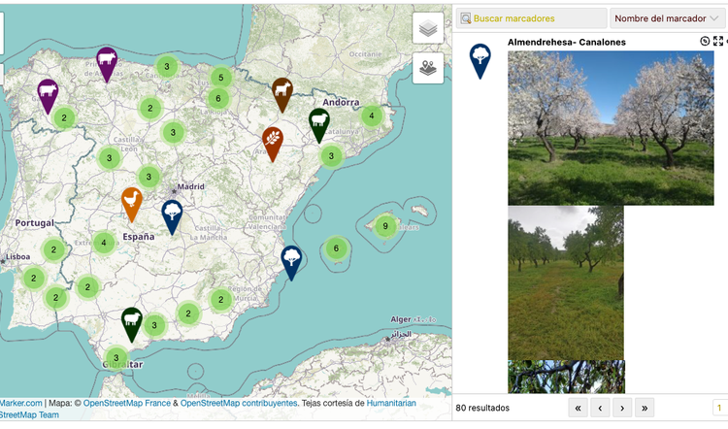Open the partially visible branch photo at bottom
Screen dimensions: 728x429
[x=566, y=377]
